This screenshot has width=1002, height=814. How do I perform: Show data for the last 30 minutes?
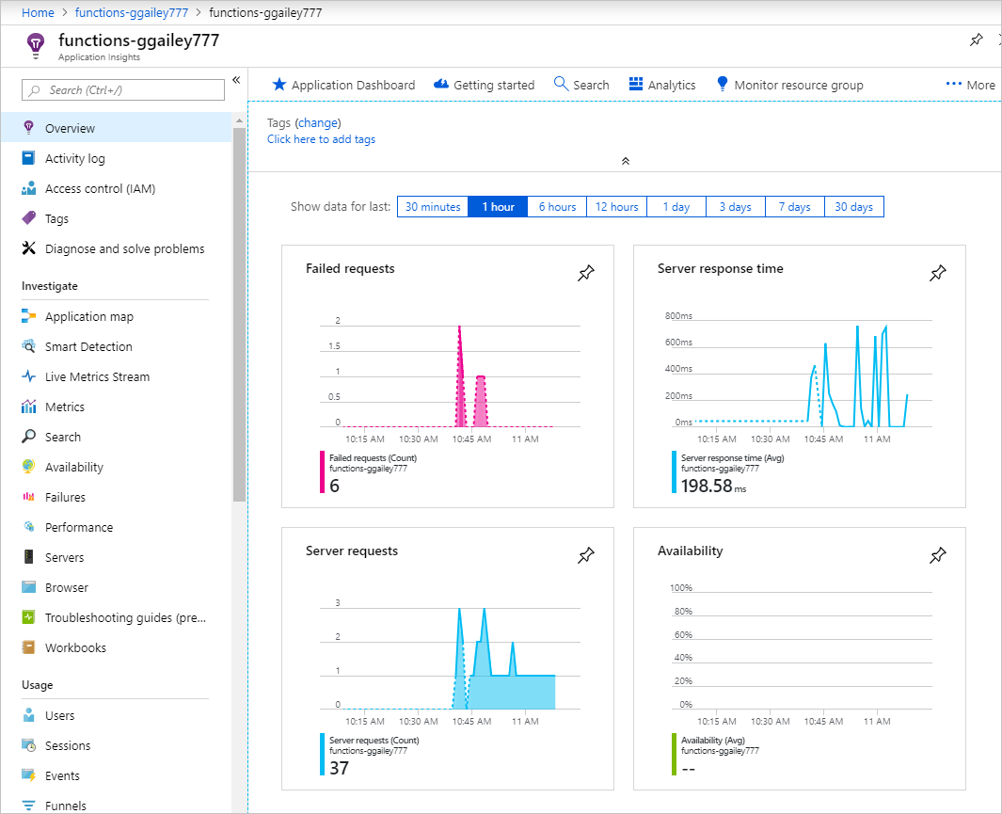[x=432, y=206]
